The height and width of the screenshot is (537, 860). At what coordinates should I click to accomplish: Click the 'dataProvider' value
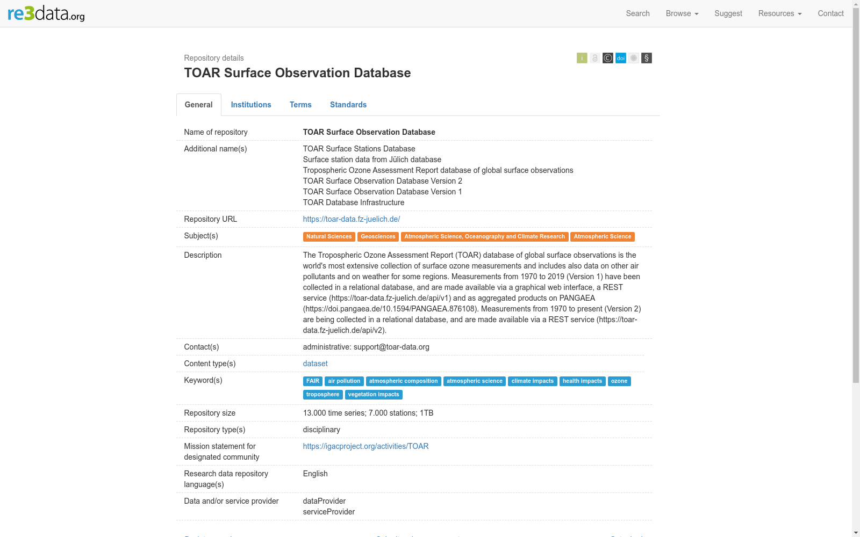(325, 501)
